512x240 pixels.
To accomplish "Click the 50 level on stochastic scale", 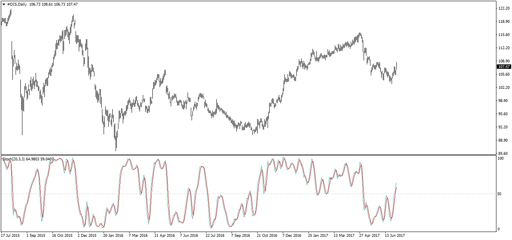I will [500, 194].
